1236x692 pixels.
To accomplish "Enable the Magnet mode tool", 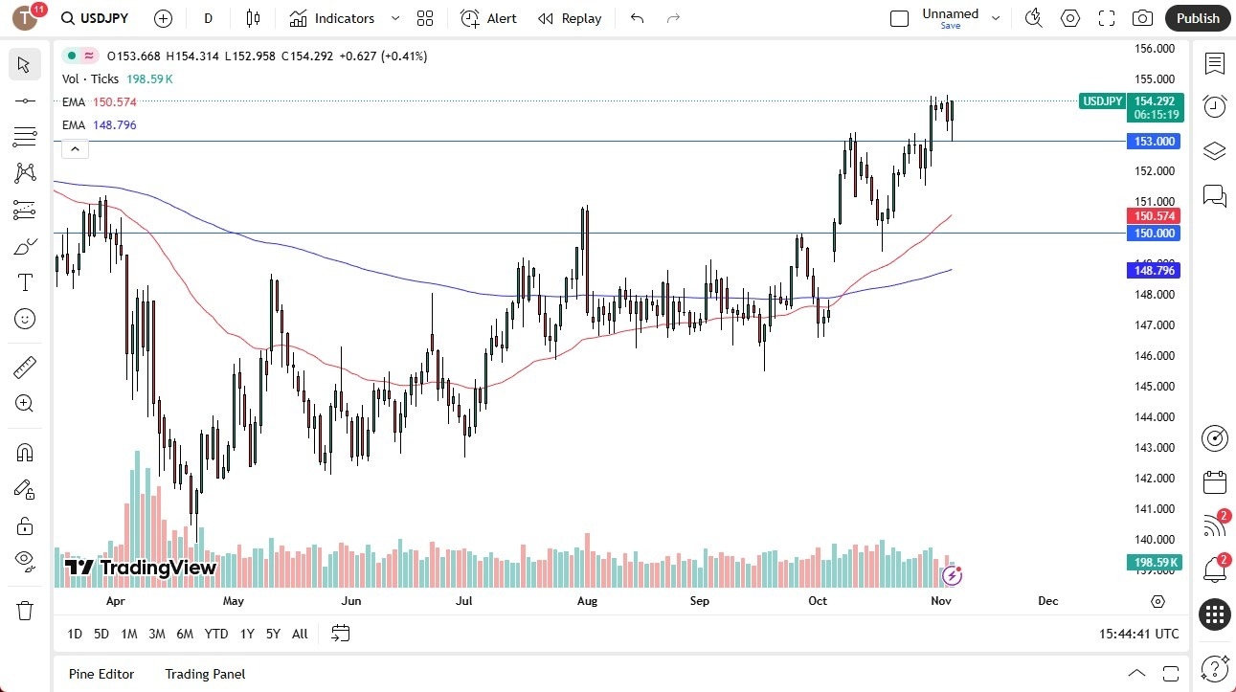I will point(24,452).
